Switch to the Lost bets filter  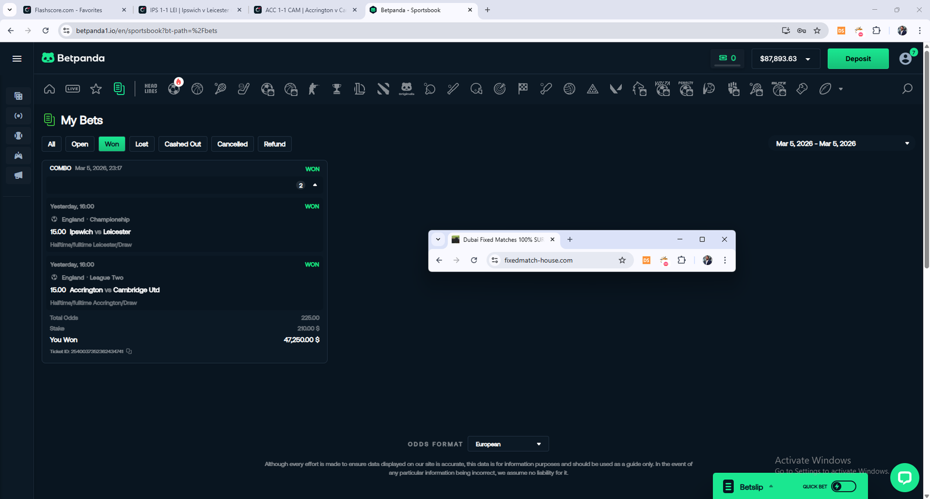click(x=142, y=144)
